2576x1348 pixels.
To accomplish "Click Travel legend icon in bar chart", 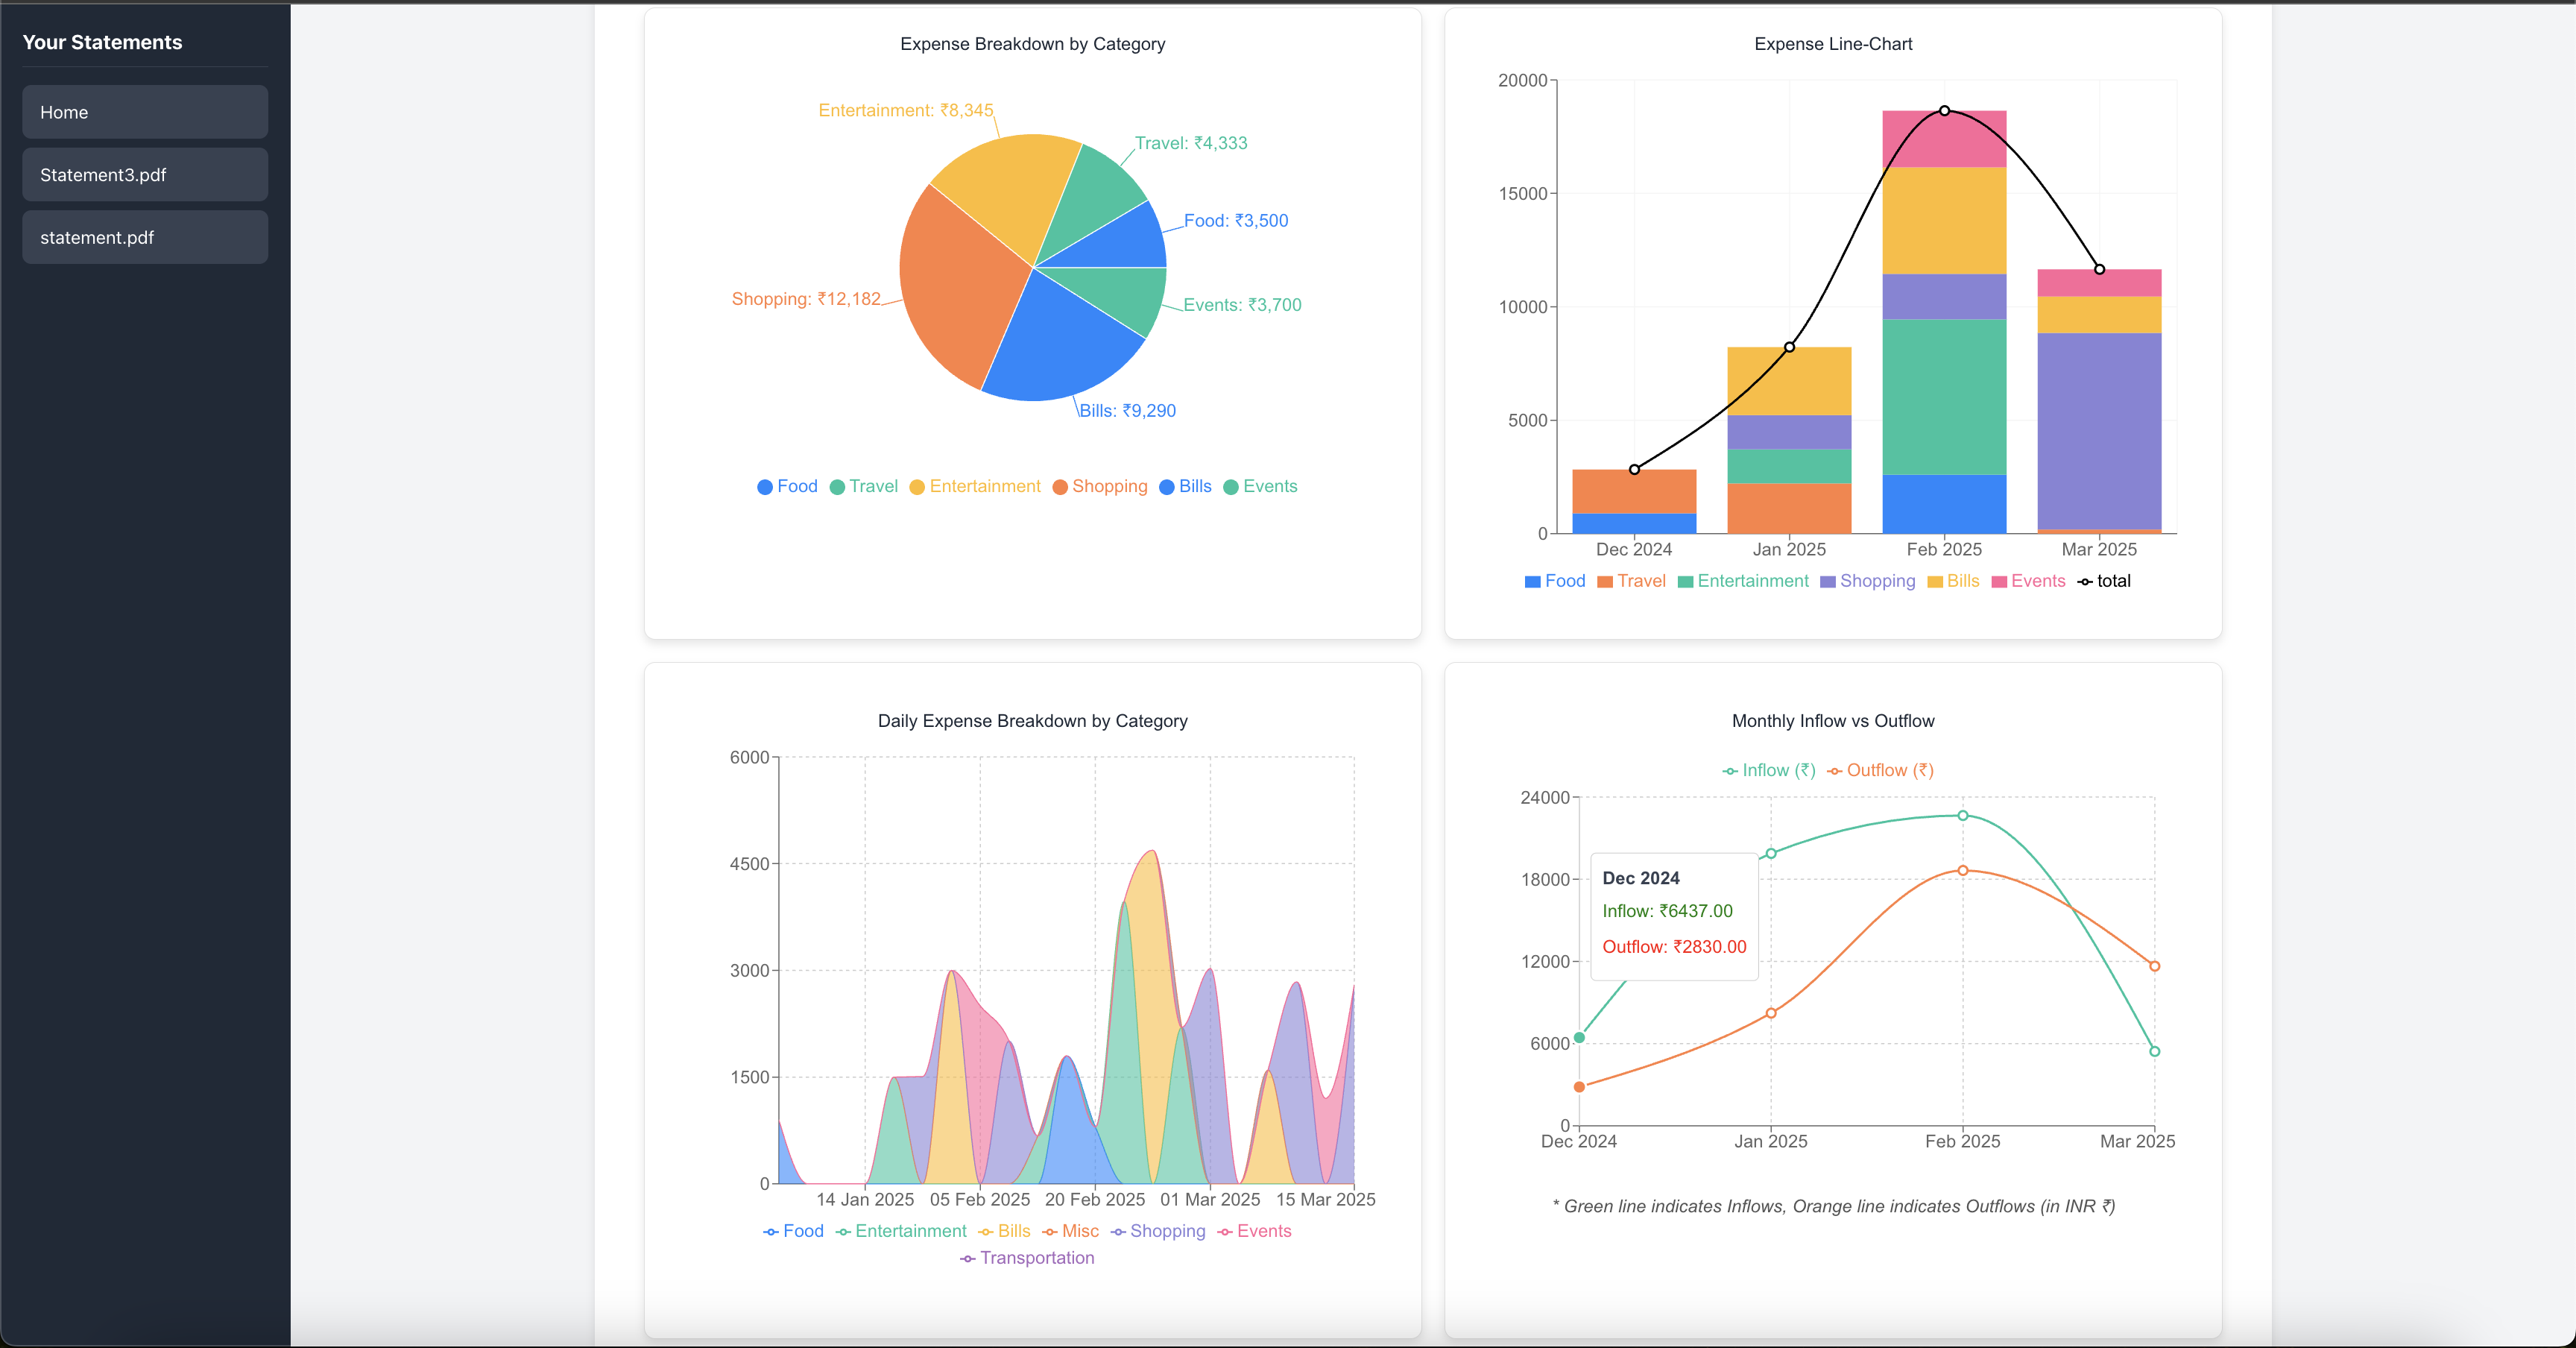I will point(1605,582).
